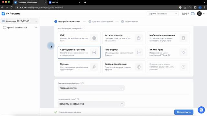Open the user avatar in header
The width and height of the screenshot is (207, 116).
[x=199, y=14]
